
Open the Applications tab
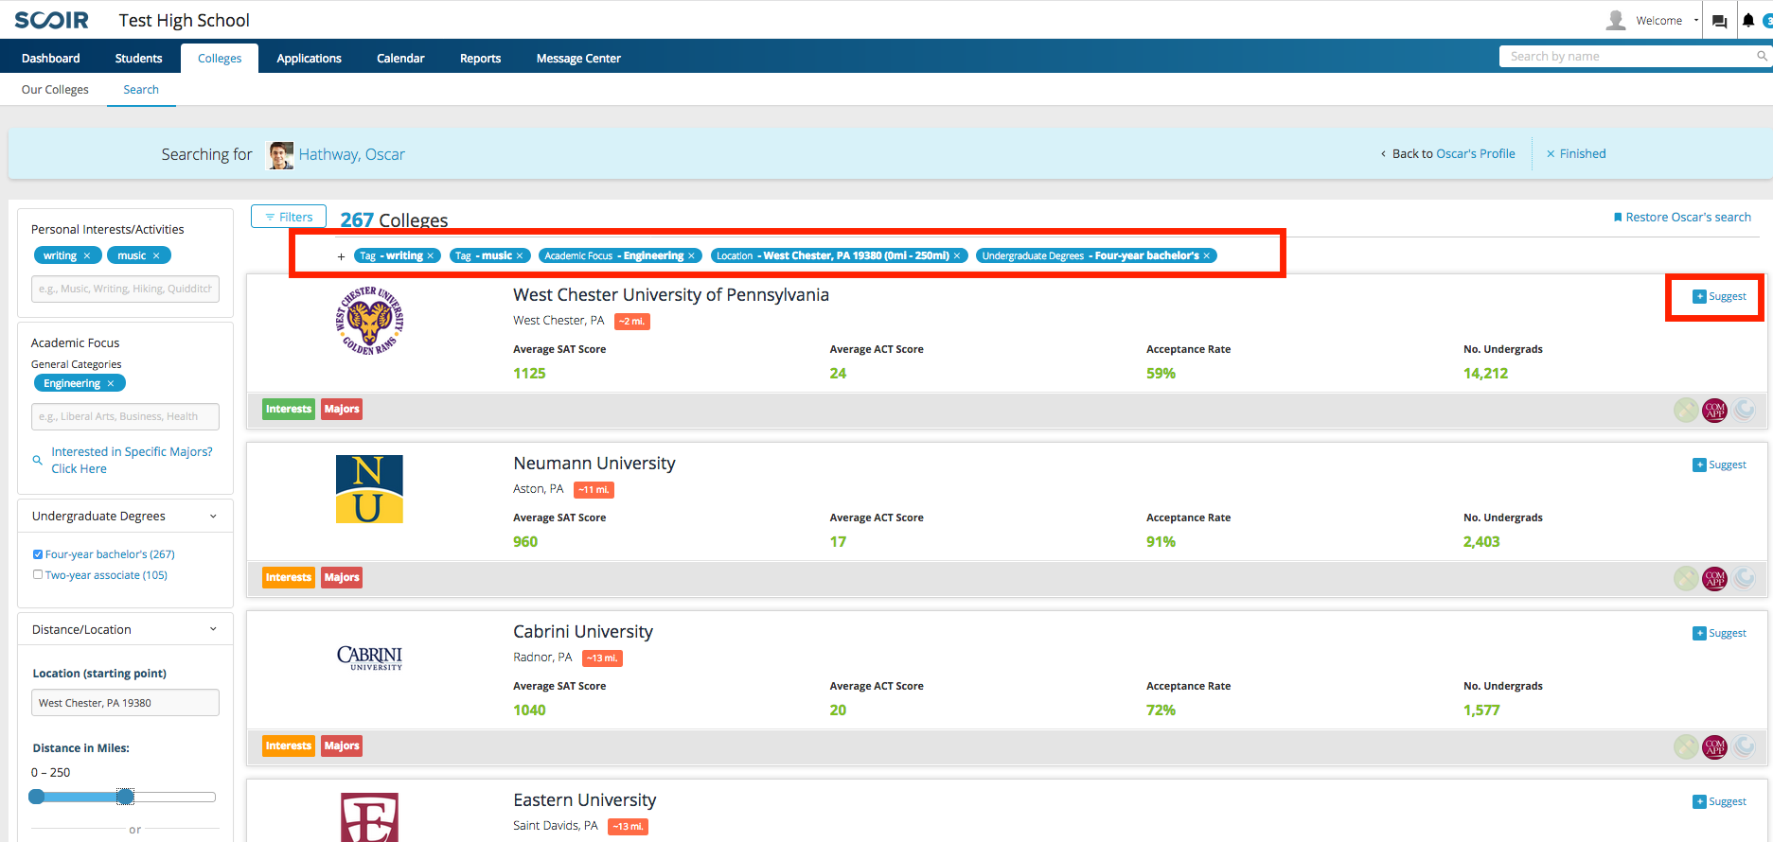(310, 58)
